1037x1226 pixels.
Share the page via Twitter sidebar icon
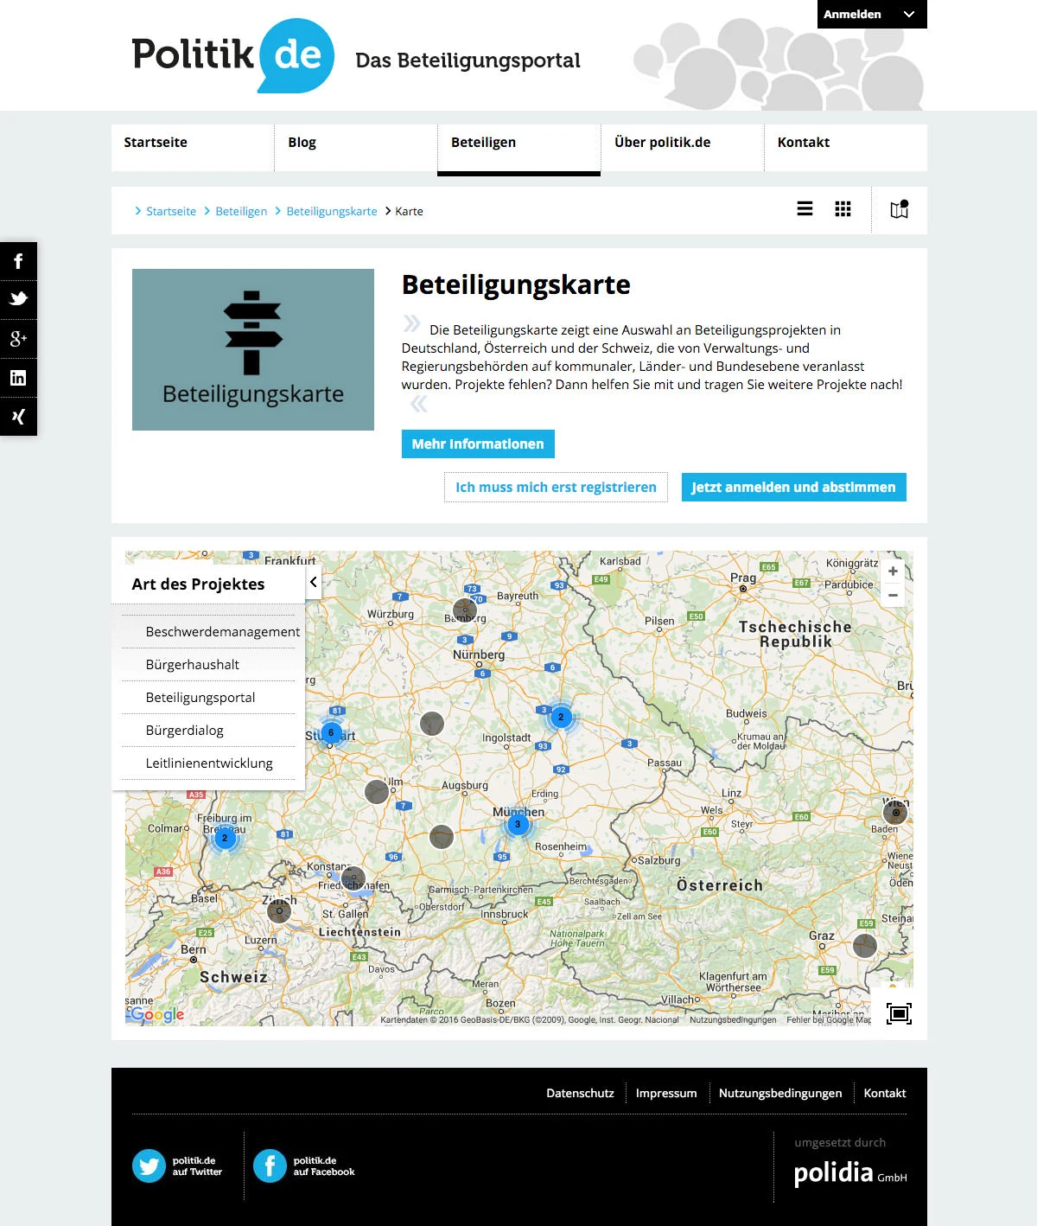click(x=18, y=299)
